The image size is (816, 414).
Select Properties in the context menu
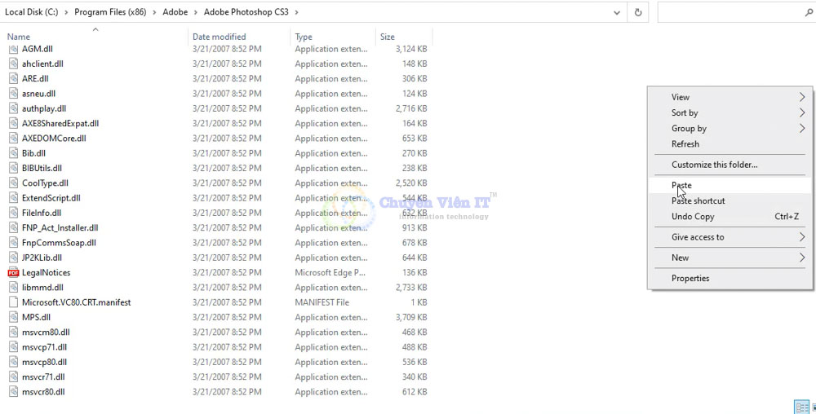tap(690, 279)
